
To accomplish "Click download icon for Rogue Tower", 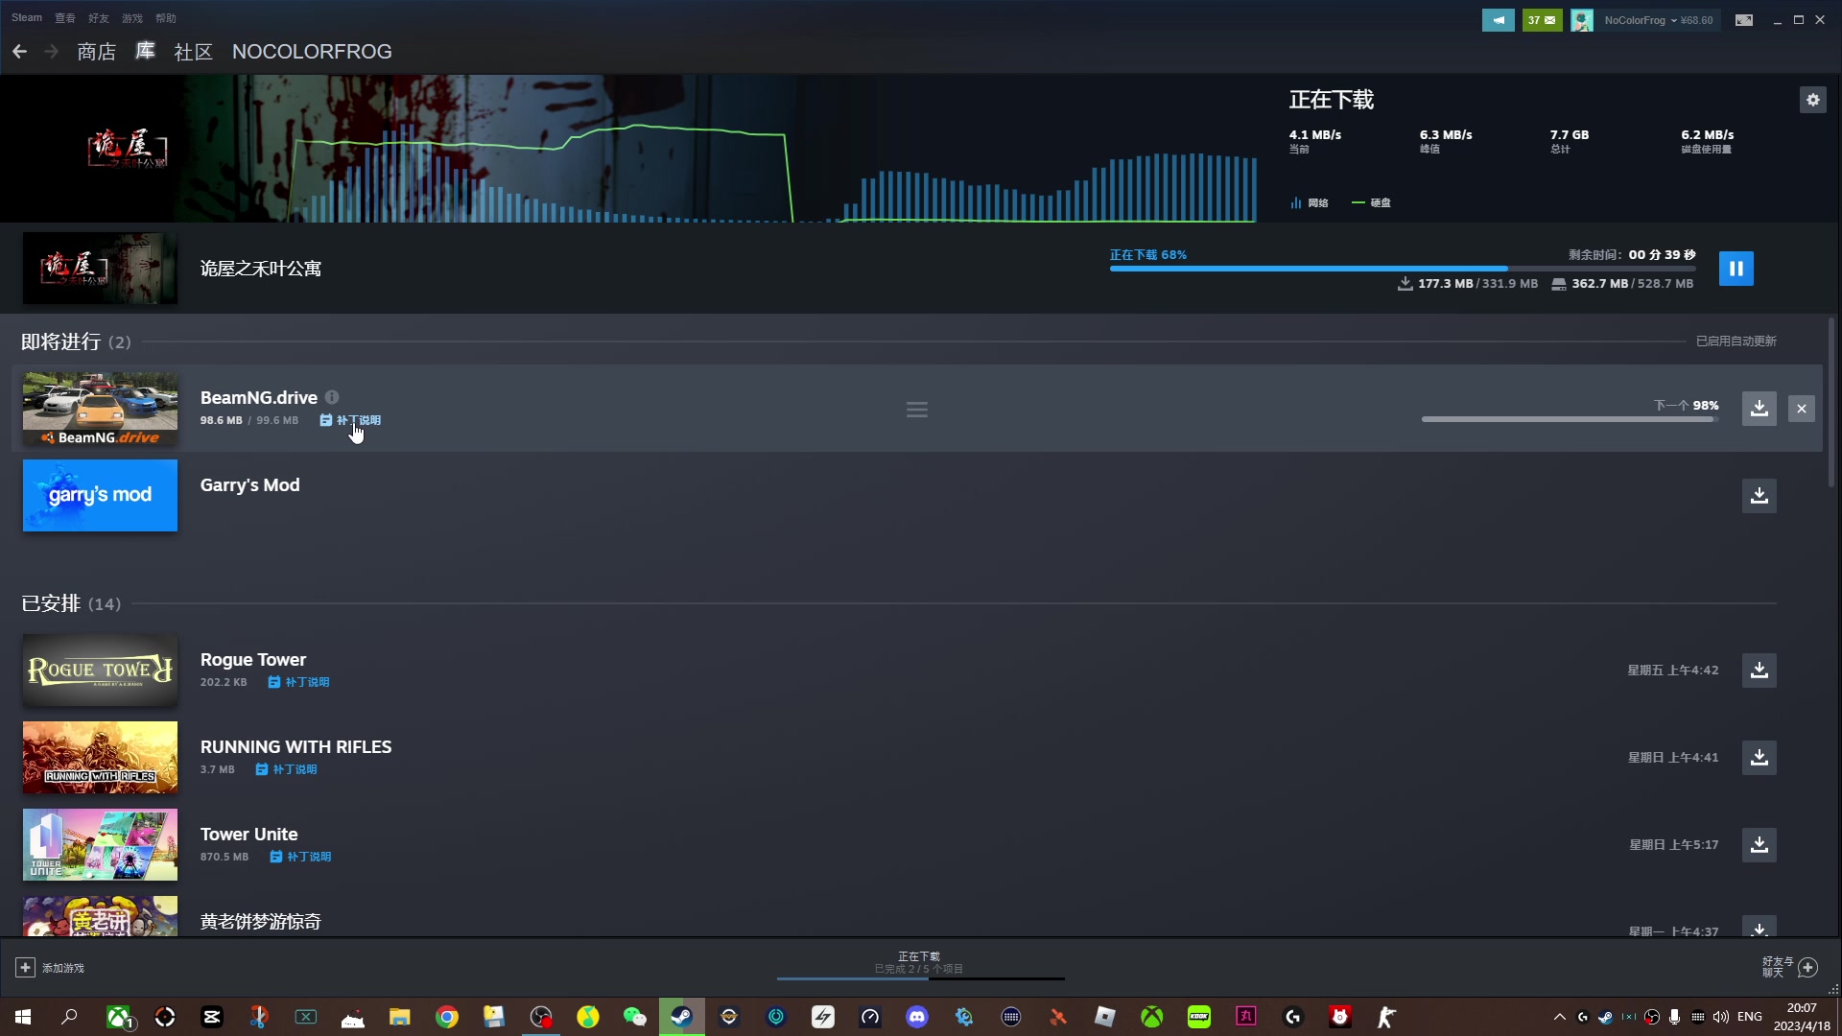I will 1759,671.
